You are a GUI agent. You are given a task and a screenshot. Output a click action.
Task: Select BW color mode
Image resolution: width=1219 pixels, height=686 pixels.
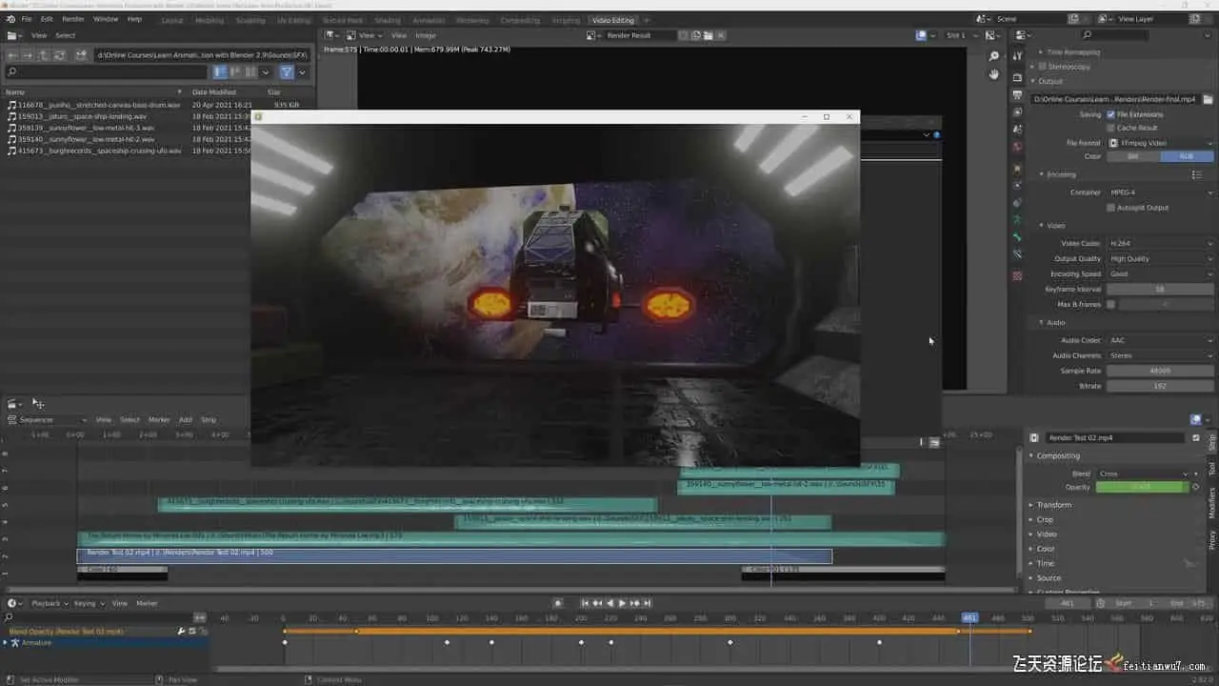tap(1133, 156)
